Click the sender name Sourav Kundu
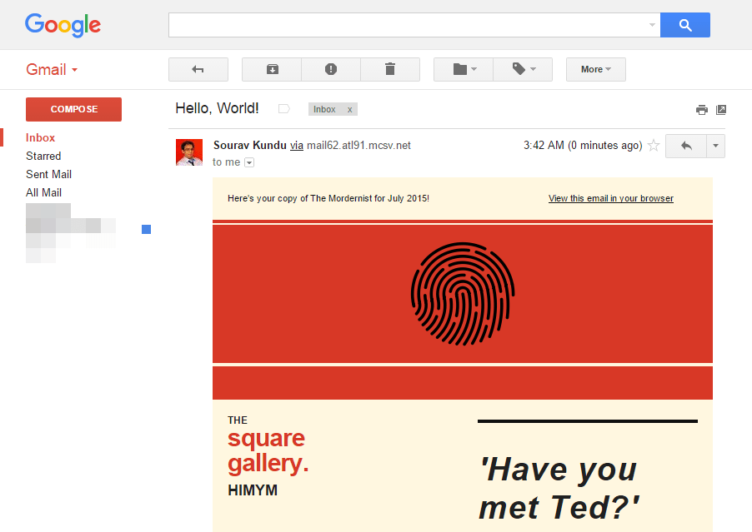The height and width of the screenshot is (532, 752). (250, 145)
